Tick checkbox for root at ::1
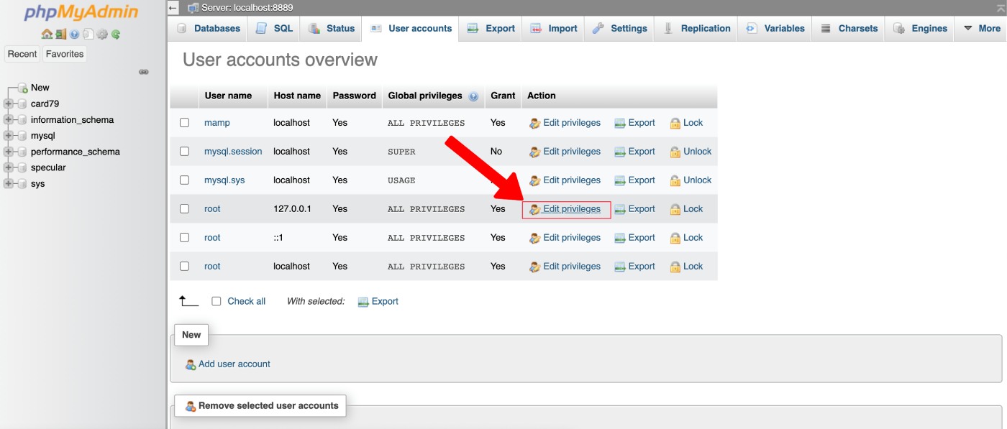The width and height of the screenshot is (1007, 429). pyautogui.click(x=184, y=238)
